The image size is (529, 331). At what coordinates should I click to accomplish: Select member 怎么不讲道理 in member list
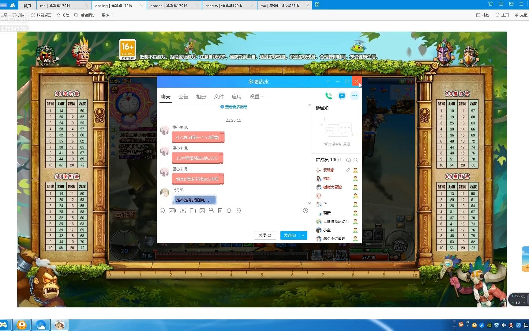click(x=337, y=238)
